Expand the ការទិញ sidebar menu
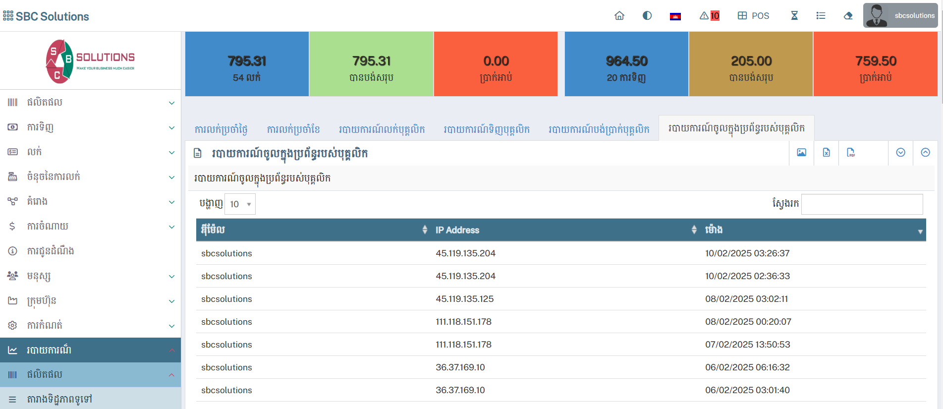Viewport: 943px width, 409px height. [90, 127]
